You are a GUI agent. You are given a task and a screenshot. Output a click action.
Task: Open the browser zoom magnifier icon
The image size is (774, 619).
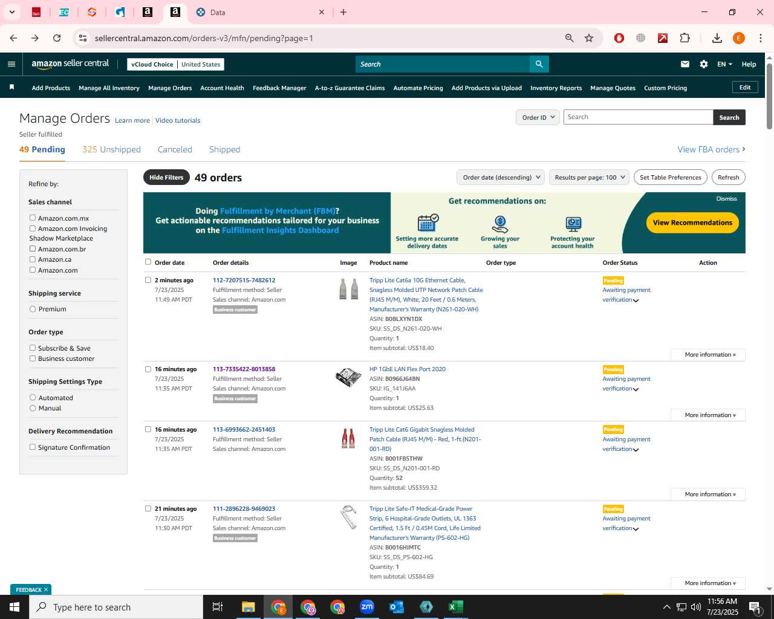click(x=569, y=38)
